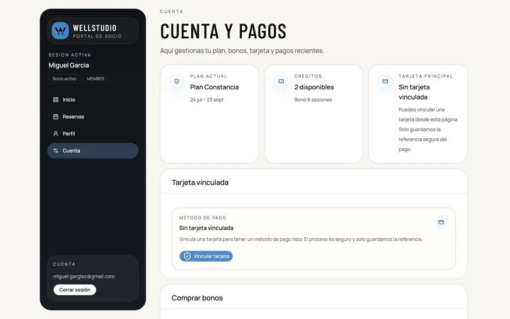Click the card icon on Tarjeta Principal card
Viewport: 510px width, 319px height.
(385, 81)
